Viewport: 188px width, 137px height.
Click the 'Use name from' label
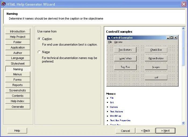pos(47,31)
